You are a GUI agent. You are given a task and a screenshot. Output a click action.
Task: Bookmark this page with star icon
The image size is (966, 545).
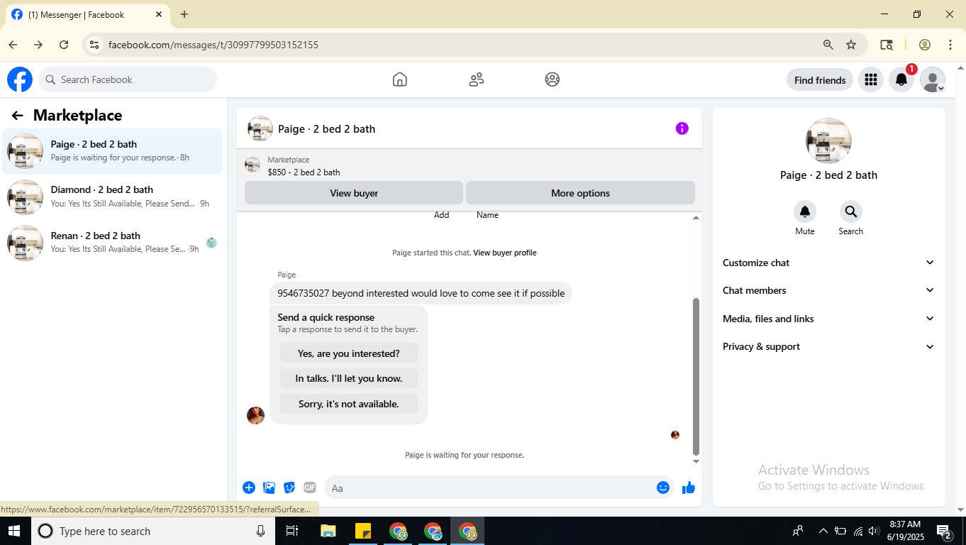coord(851,45)
